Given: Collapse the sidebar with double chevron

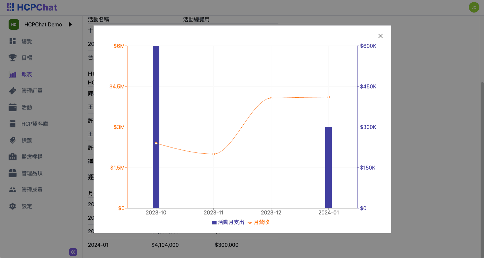Looking at the screenshot, I should (x=73, y=252).
